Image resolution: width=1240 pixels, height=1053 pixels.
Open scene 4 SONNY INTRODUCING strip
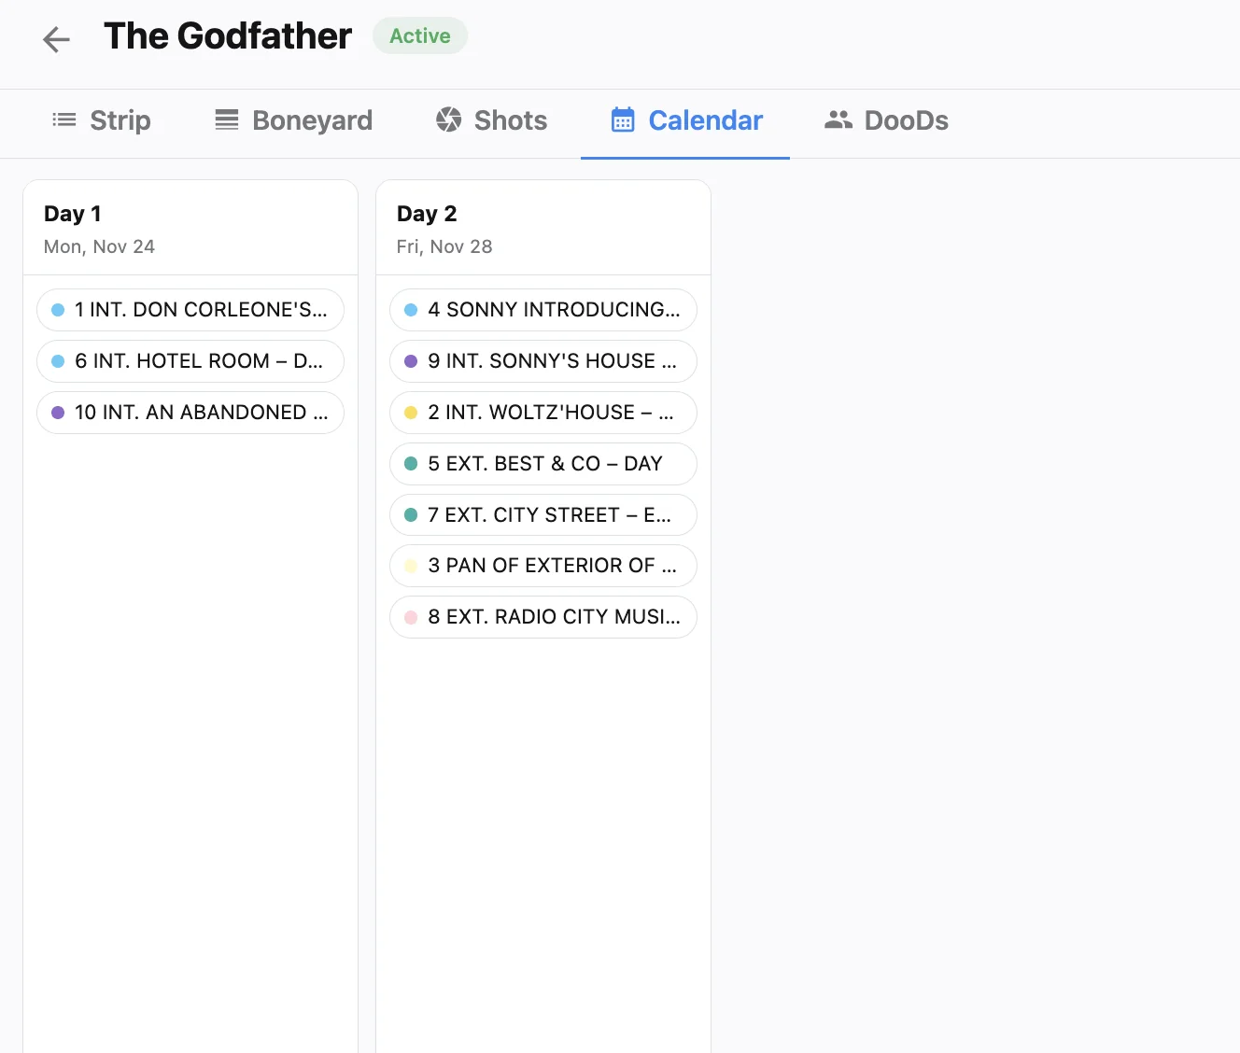pyautogui.click(x=543, y=310)
